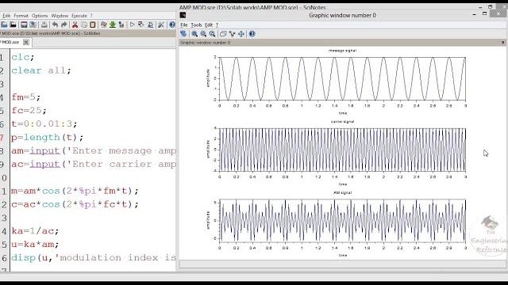Open the Tools menu in Graphic window

(x=196, y=25)
